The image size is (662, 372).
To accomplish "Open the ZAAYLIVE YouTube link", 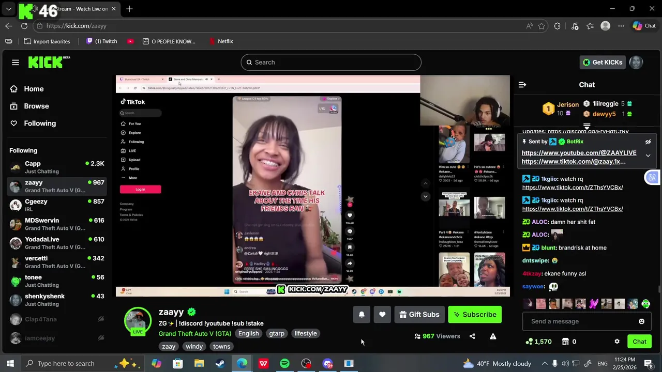I will [x=579, y=153].
